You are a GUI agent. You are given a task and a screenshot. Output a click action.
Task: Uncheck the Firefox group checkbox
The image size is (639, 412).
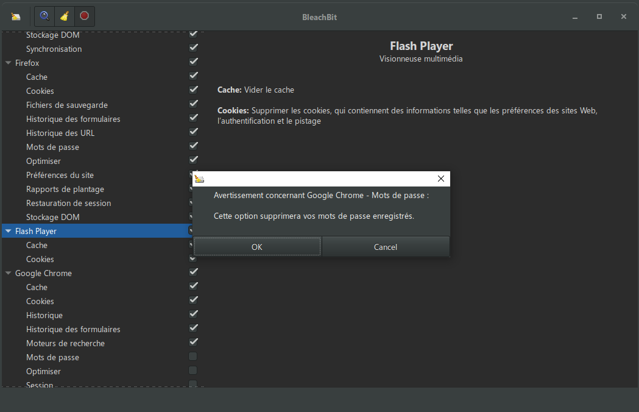click(x=193, y=62)
